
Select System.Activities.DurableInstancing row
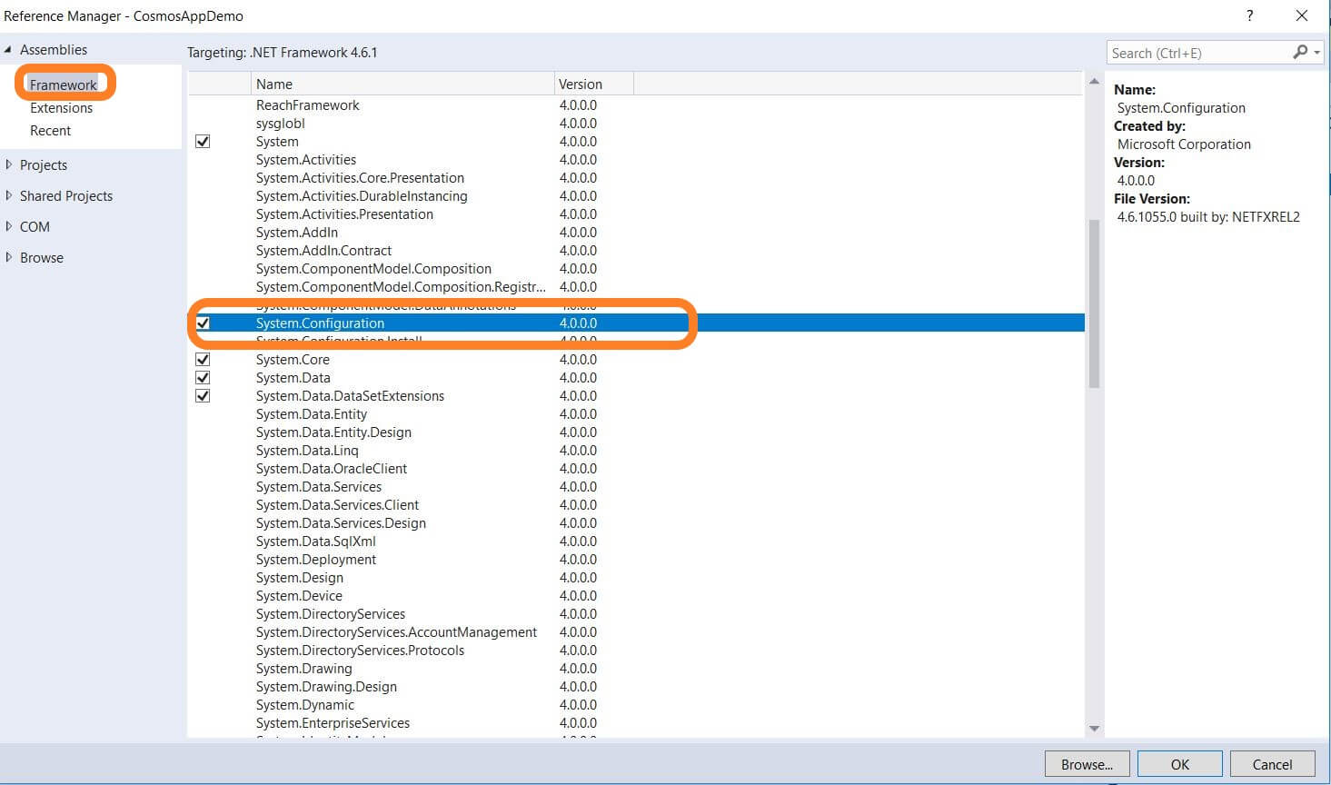pyautogui.click(x=636, y=196)
